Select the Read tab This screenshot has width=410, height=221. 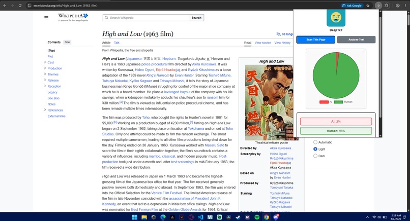(x=248, y=43)
